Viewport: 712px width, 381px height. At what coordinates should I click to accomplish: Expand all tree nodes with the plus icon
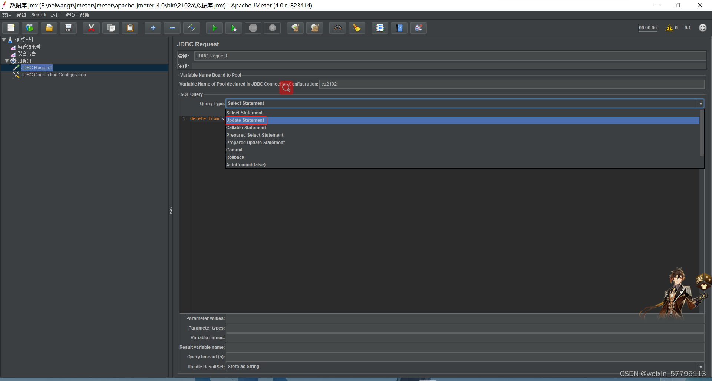153,28
